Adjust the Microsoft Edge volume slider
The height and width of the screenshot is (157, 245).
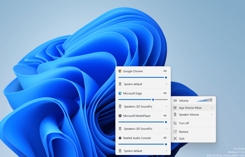(x=143, y=99)
